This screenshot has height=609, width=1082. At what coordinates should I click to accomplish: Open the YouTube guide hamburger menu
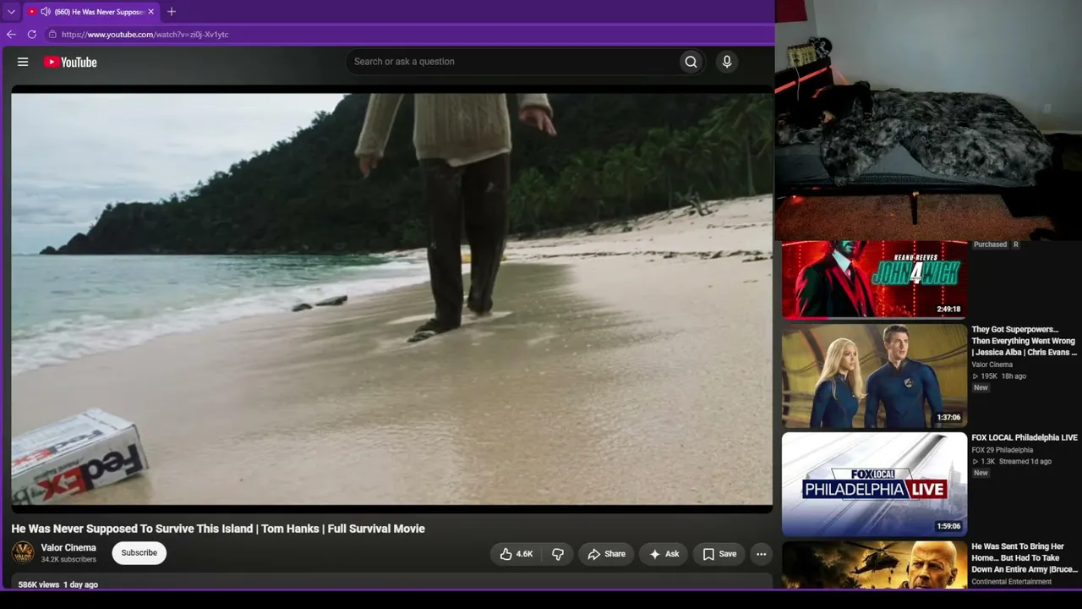23,62
